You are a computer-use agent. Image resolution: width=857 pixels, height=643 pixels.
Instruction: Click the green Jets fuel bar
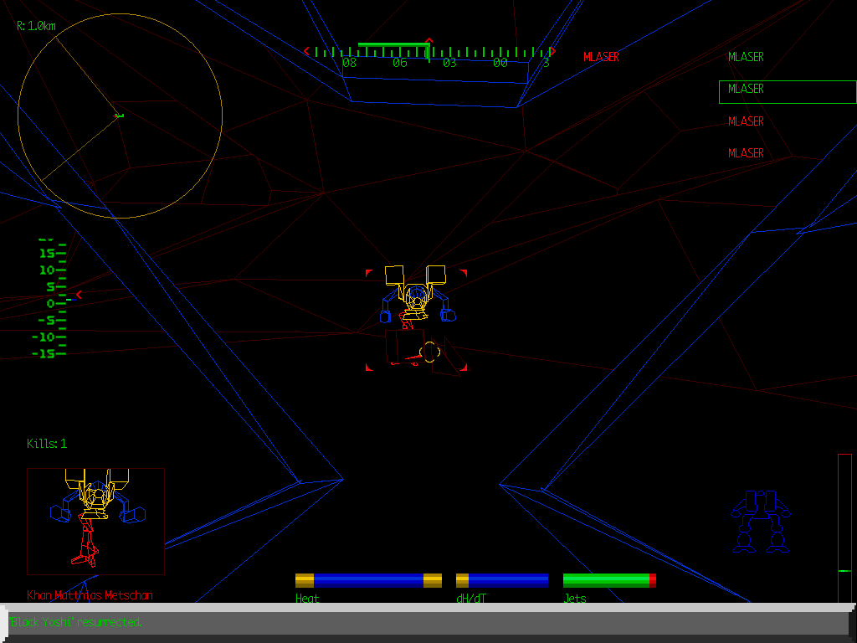pyautogui.click(x=608, y=580)
